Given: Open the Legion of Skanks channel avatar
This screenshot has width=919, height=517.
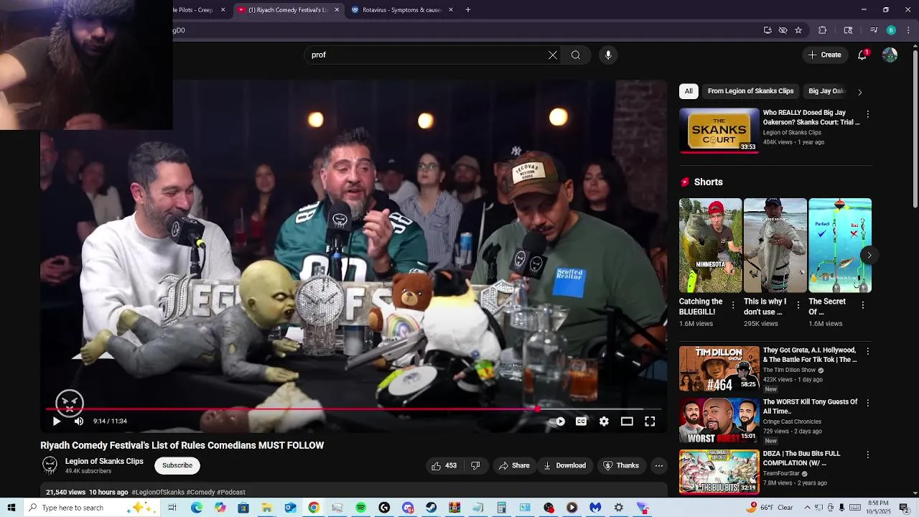Looking at the screenshot, I should click(50, 465).
